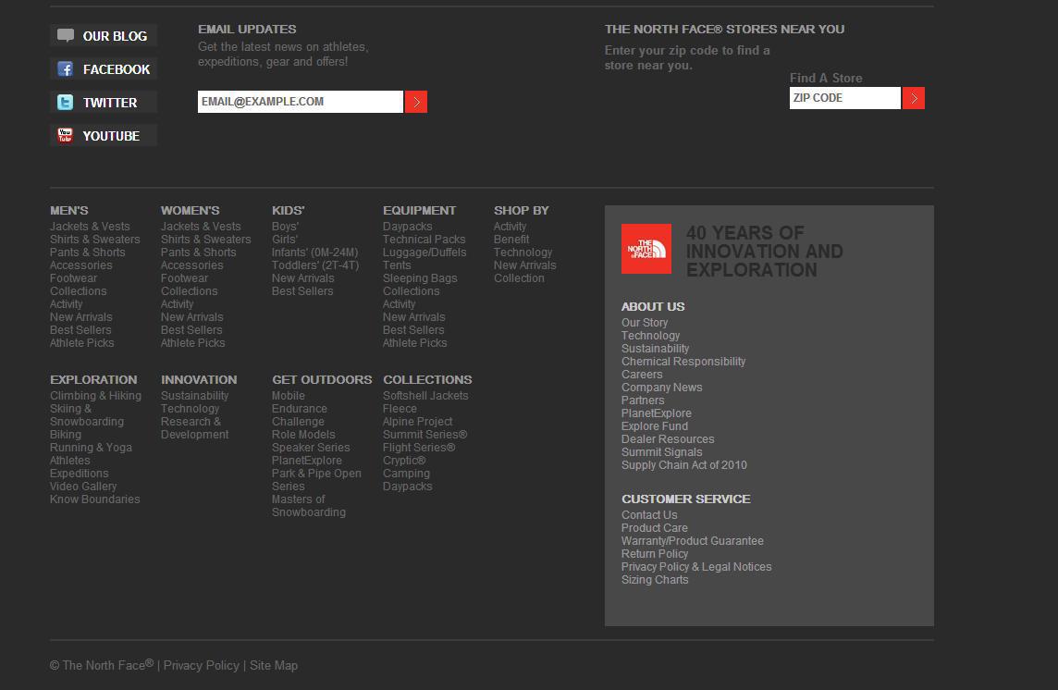Viewport: 1058px width, 690px height.
Task: Open Summit Series® link
Action: (425, 435)
